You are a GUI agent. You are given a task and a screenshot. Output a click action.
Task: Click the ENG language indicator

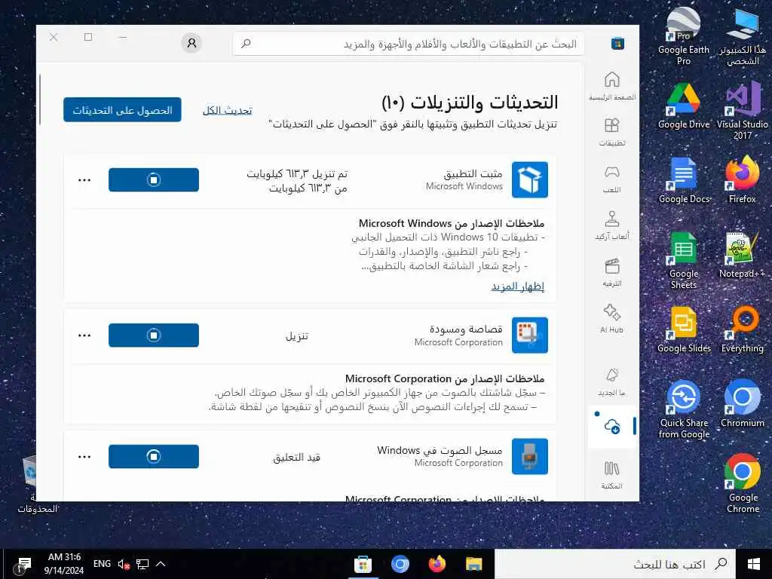pyautogui.click(x=102, y=564)
